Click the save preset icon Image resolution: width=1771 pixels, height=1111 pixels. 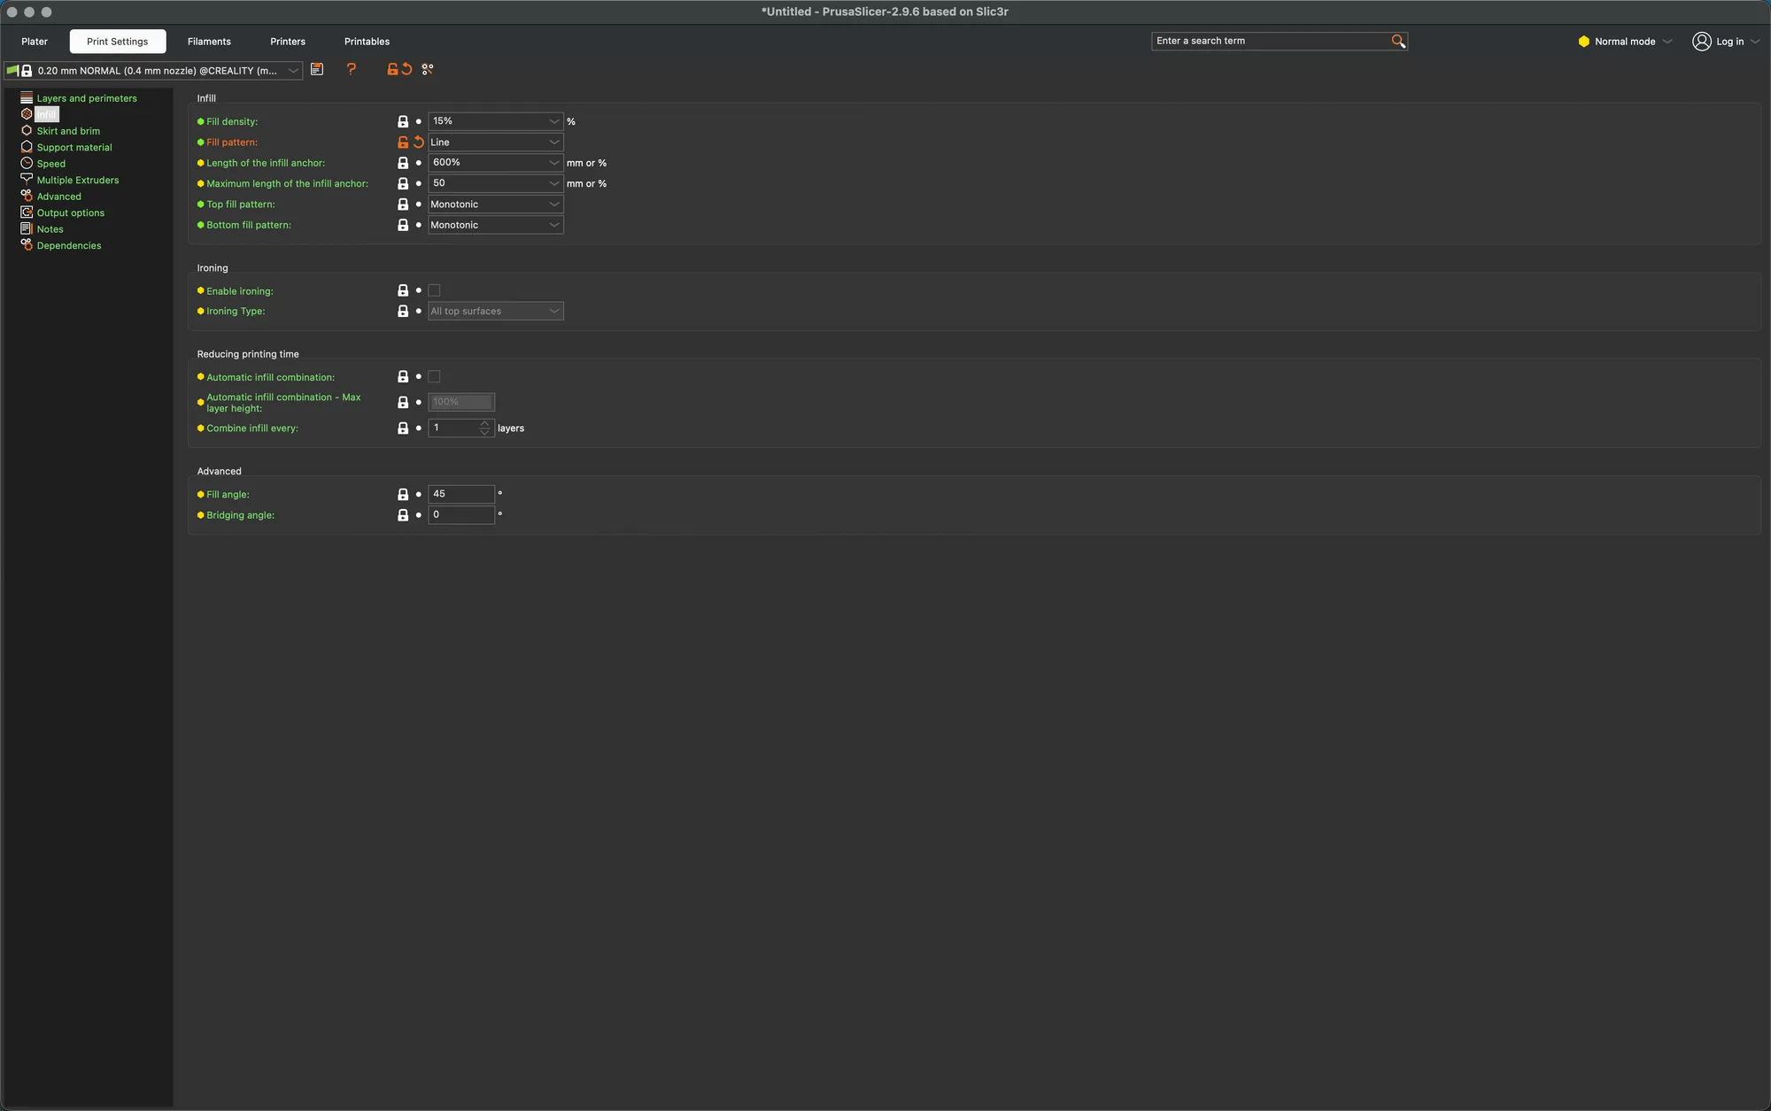(317, 69)
